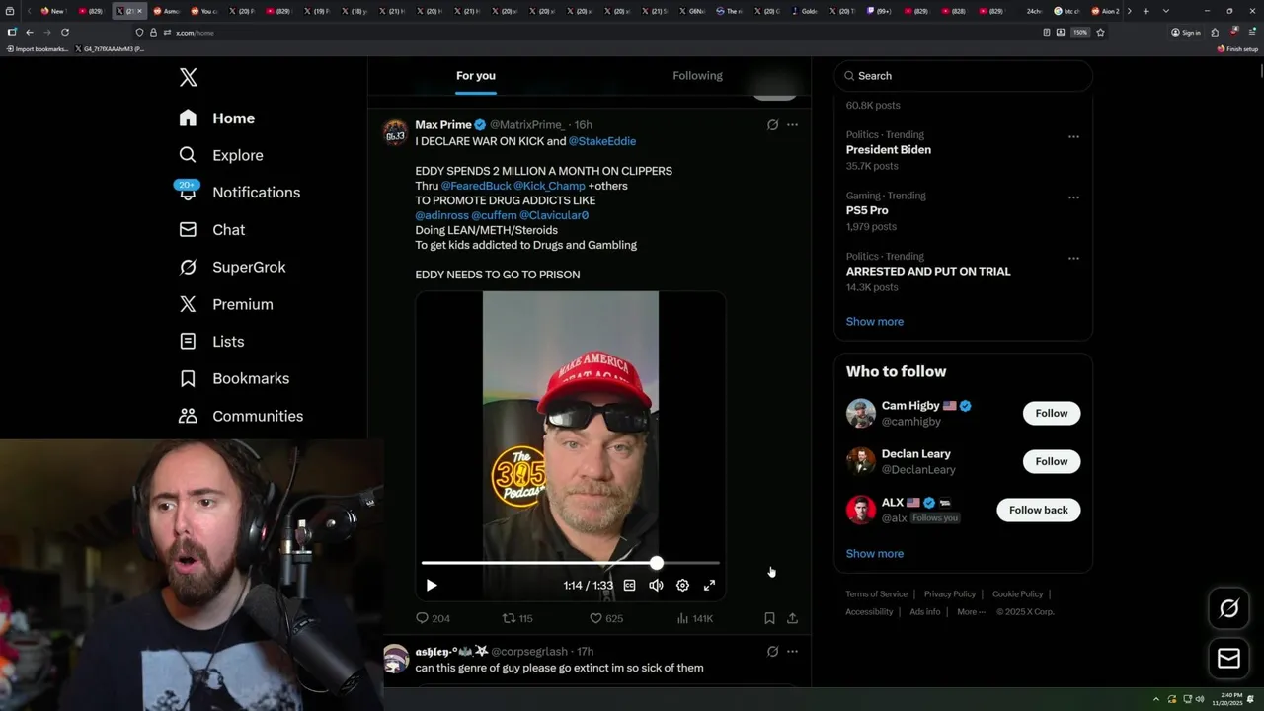This screenshot has height=711, width=1264.
Task: Follow Declan Leary
Action: (1052, 461)
